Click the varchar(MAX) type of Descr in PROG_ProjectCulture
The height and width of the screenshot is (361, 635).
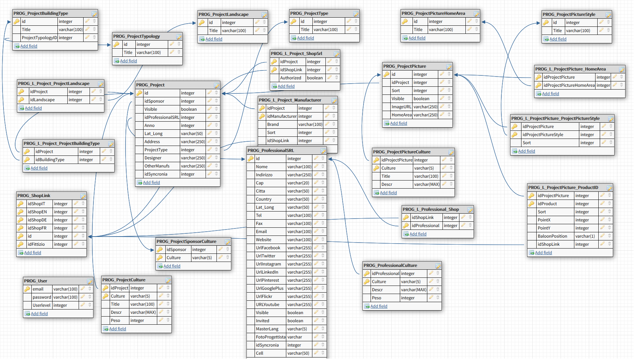point(143,312)
